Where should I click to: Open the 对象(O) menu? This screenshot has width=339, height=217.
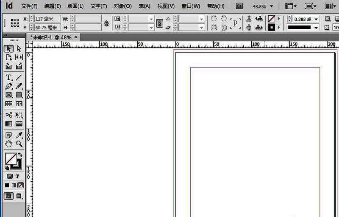(123, 7)
